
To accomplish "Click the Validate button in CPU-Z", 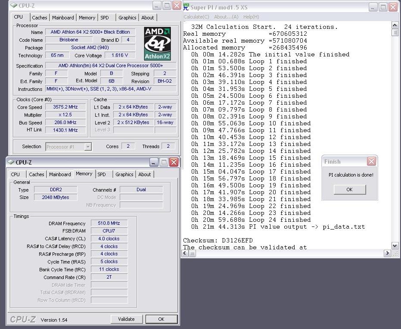I will coord(126,319).
